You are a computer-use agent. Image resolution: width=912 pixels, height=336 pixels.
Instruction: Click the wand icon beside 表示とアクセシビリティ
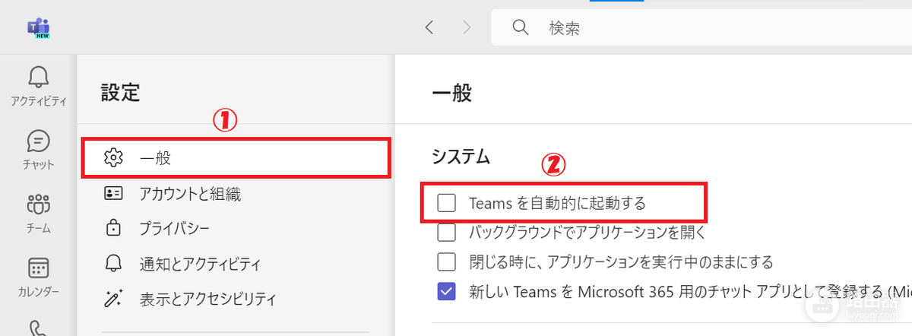point(113,299)
